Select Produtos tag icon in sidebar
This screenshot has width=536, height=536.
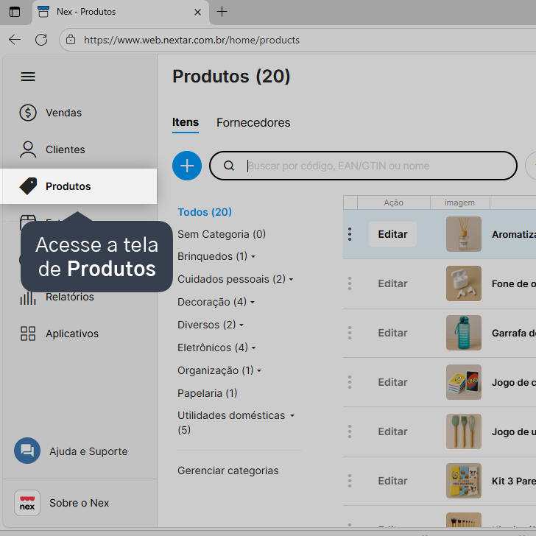click(28, 186)
